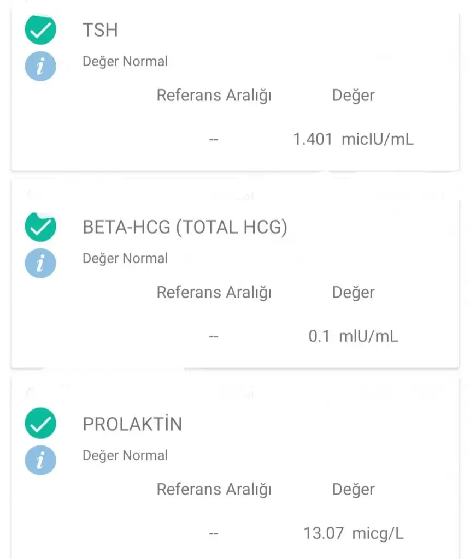The image size is (470, 559).
Task: Click 'Değer Normal' under TSH
Action: (x=125, y=62)
